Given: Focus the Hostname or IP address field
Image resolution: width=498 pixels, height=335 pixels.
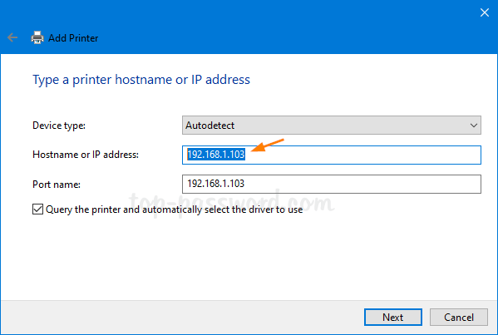Looking at the screenshot, I should coord(331,155).
